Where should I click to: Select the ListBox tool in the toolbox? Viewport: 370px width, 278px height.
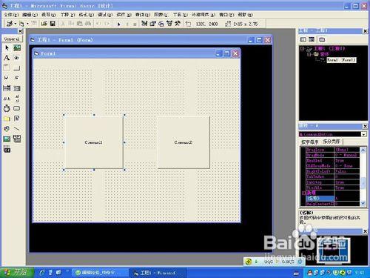pyautogui.click(x=17, y=88)
